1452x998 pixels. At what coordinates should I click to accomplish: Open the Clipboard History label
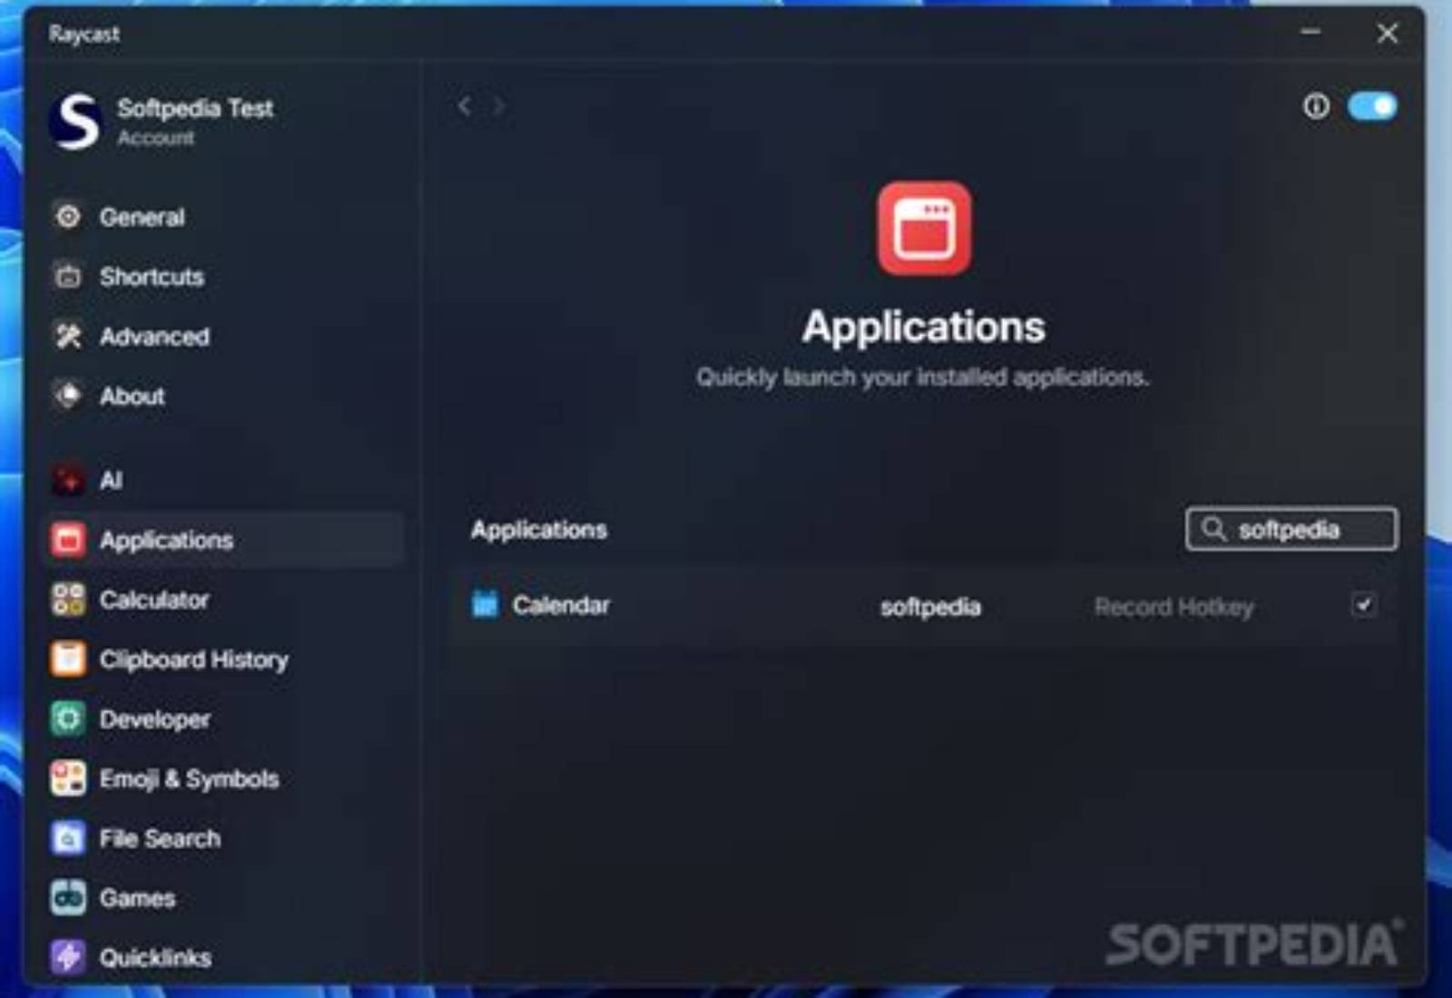coord(194,660)
